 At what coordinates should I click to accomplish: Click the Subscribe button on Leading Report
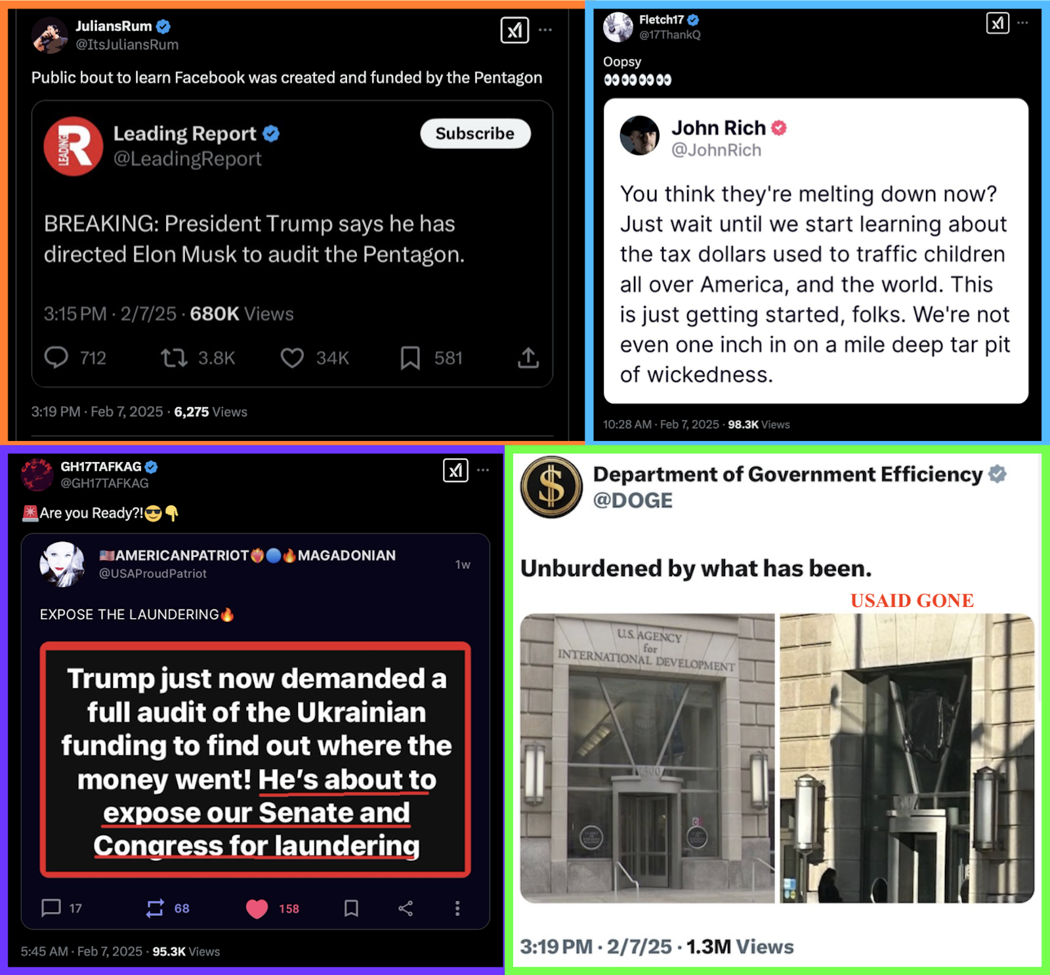pos(475,133)
